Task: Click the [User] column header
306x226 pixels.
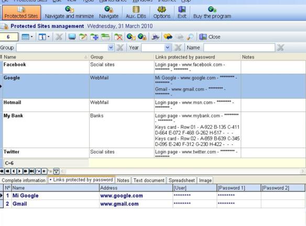Action: [195, 188]
